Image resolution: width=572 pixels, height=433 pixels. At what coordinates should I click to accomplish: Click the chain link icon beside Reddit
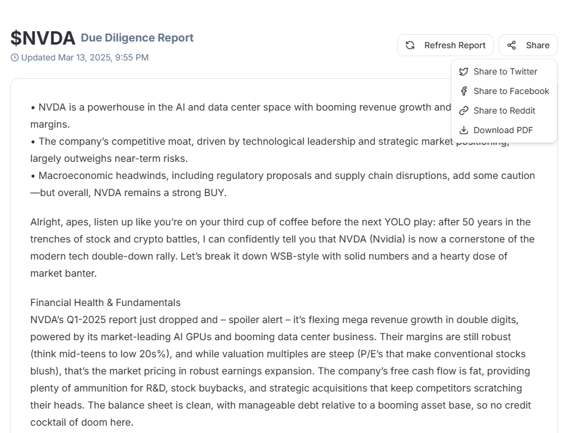coord(464,111)
